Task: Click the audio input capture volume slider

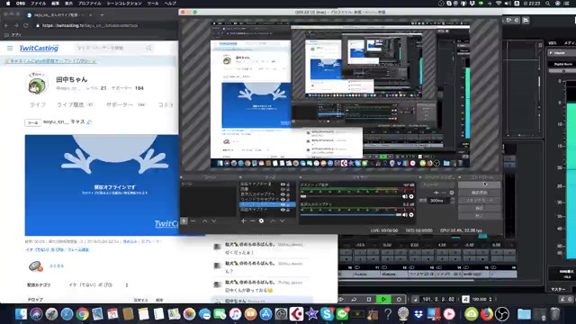Action: 351,215
